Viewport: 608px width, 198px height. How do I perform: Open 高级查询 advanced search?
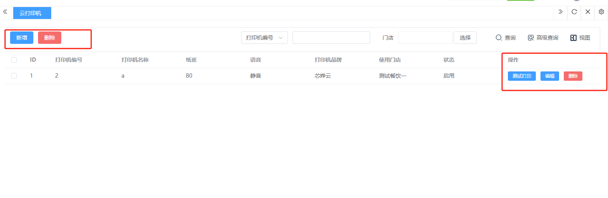tap(543, 38)
